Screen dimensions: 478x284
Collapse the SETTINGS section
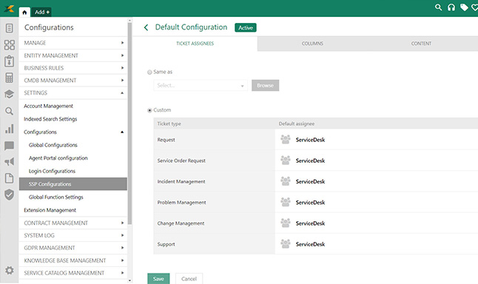pyautogui.click(x=73, y=93)
